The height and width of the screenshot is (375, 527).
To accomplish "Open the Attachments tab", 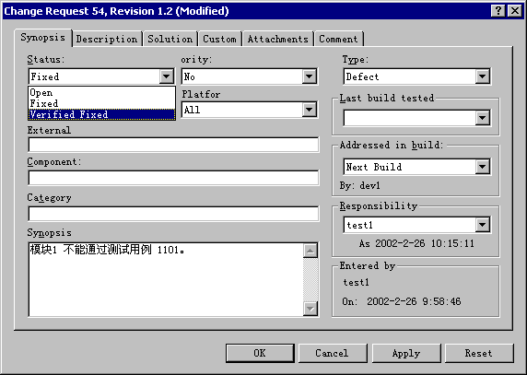I will pyautogui.click(x=278, y=39).
